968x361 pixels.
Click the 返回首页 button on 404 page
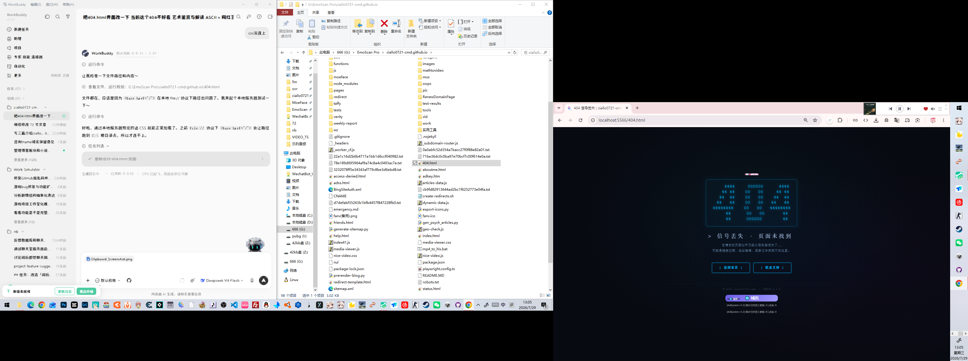731,268
